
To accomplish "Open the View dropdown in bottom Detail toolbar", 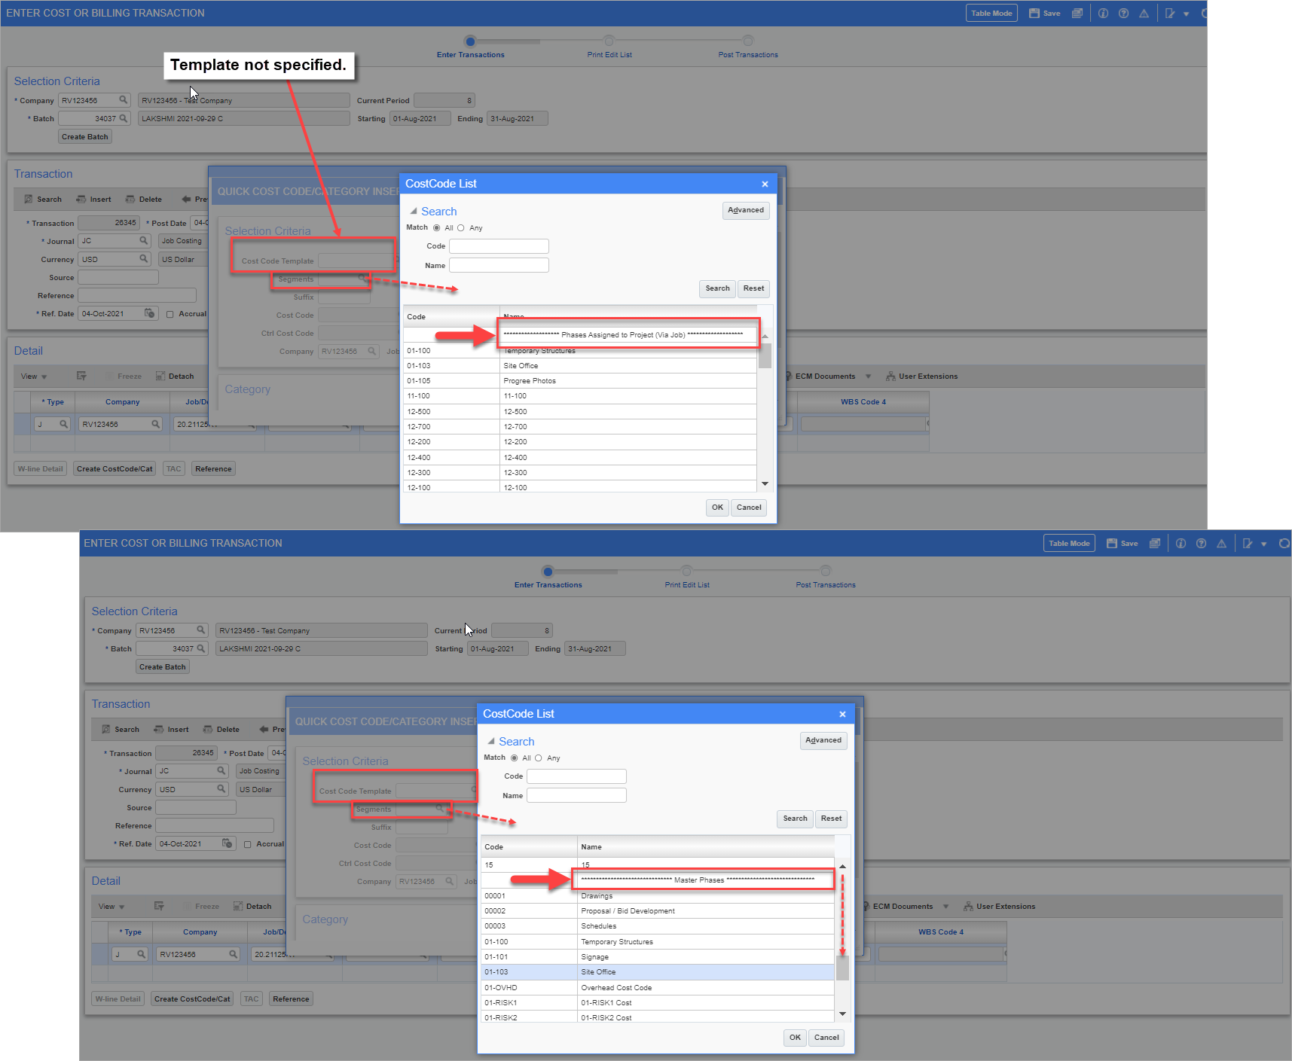I will pyautogui.click(x=111, y=907).
